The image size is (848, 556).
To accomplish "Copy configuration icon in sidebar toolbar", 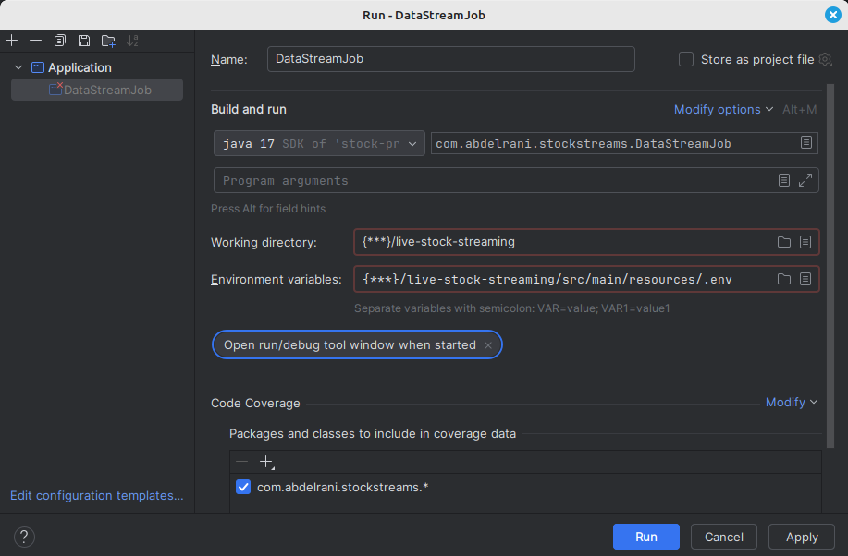I will click(60, 41).
